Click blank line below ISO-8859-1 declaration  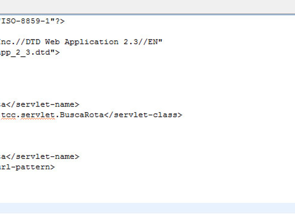click(x=147, y=32)
